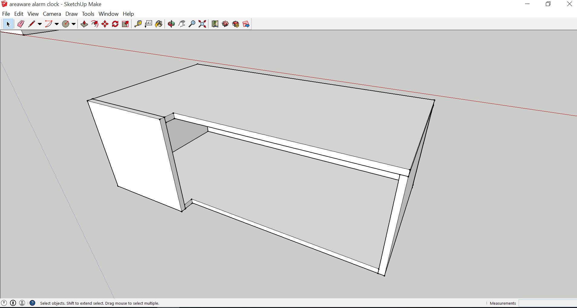577x308 pixels.
Task: Expand the Shape tool dropdown arrow
Action: [73, 24]
